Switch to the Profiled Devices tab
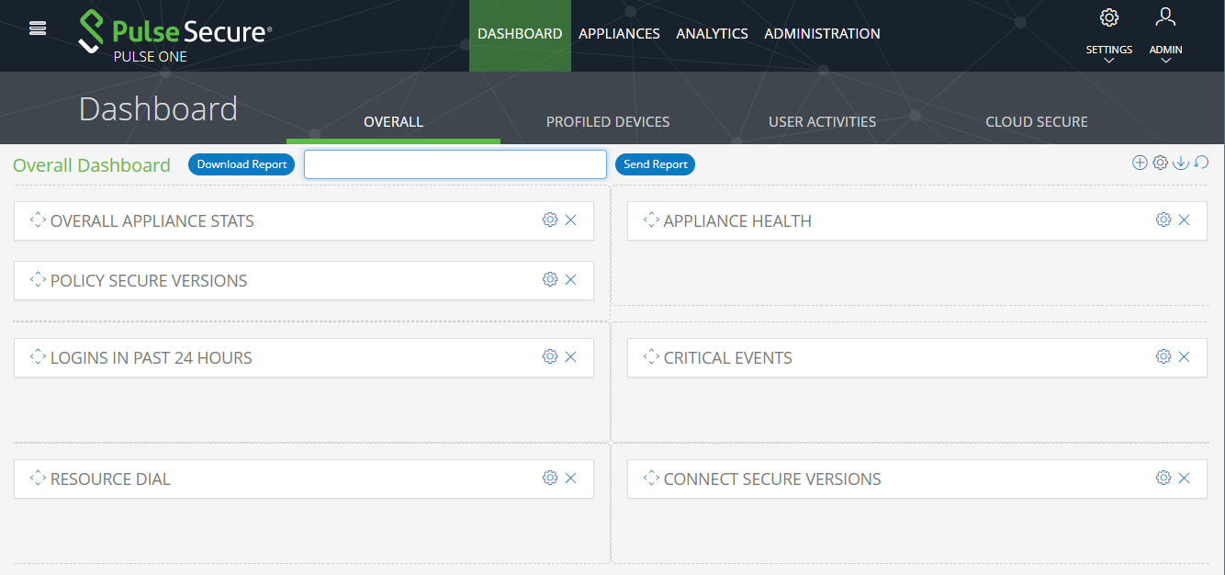Viewport: 1225px width, 575px height. pyautogui.click(x=608, y=122)
